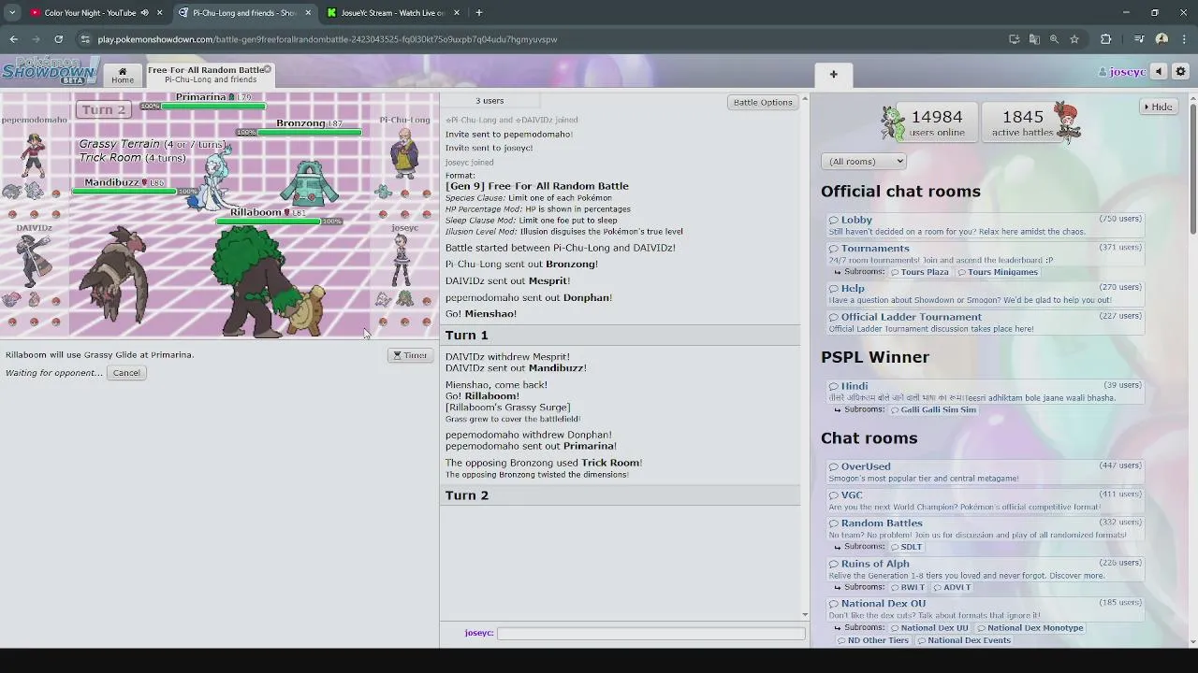Click the zoom magnifier icon in address bar

[1054, 39]
